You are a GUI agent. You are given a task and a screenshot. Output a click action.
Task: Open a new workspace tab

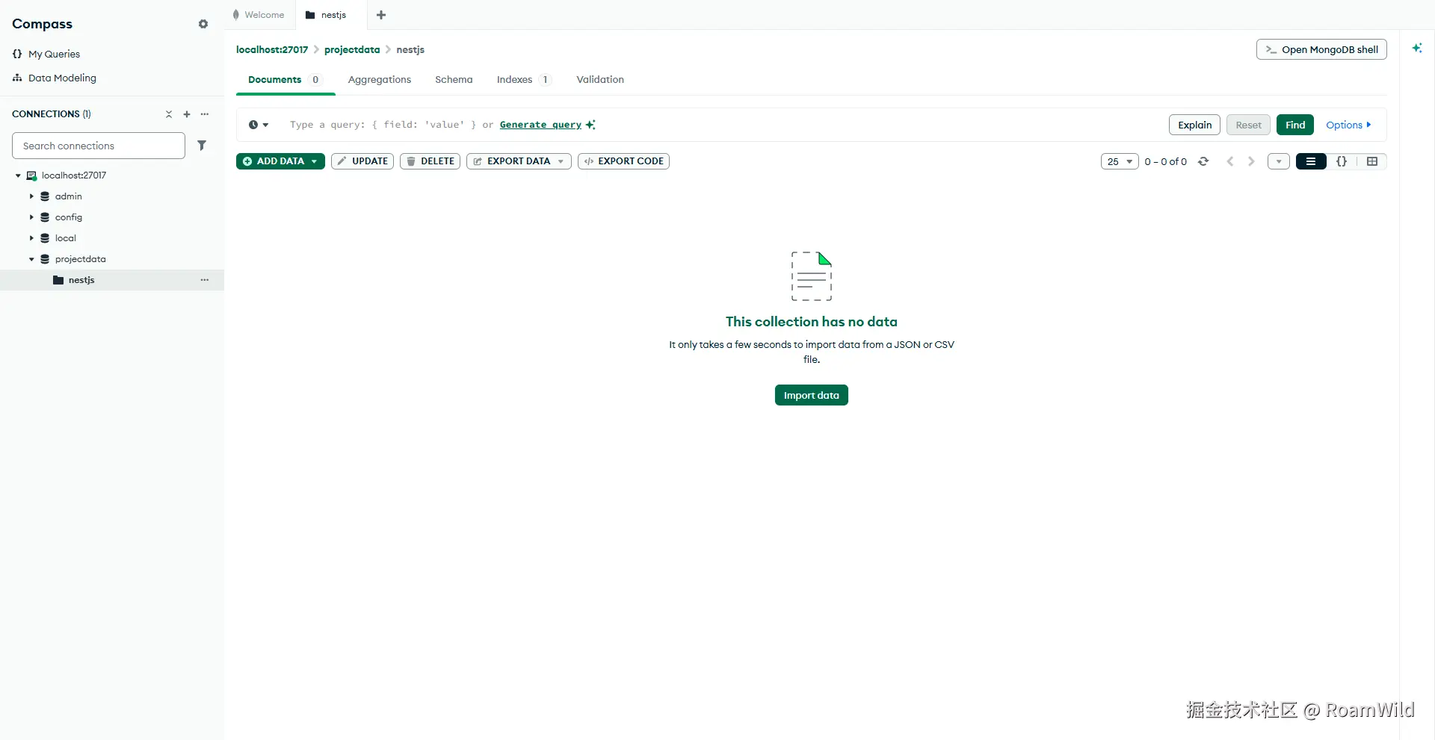point(381,15)
